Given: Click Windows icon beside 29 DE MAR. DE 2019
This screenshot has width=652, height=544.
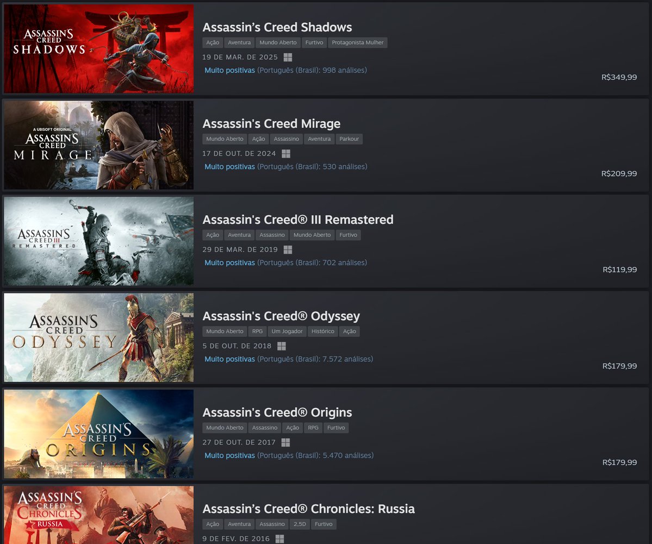Looking at the screenshot, I should 288,250.
